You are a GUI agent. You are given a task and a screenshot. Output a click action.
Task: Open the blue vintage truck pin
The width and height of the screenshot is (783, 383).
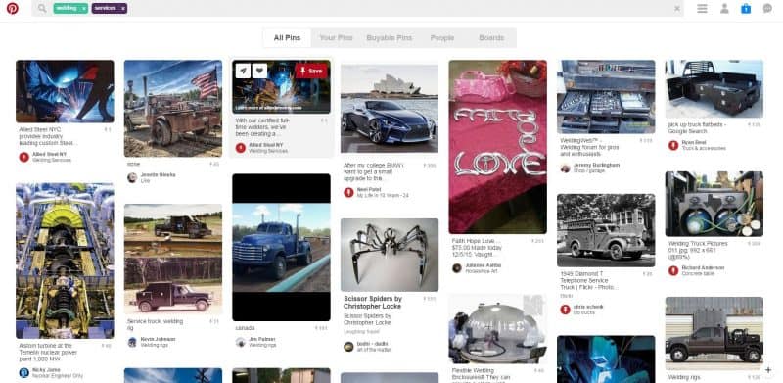282,248
